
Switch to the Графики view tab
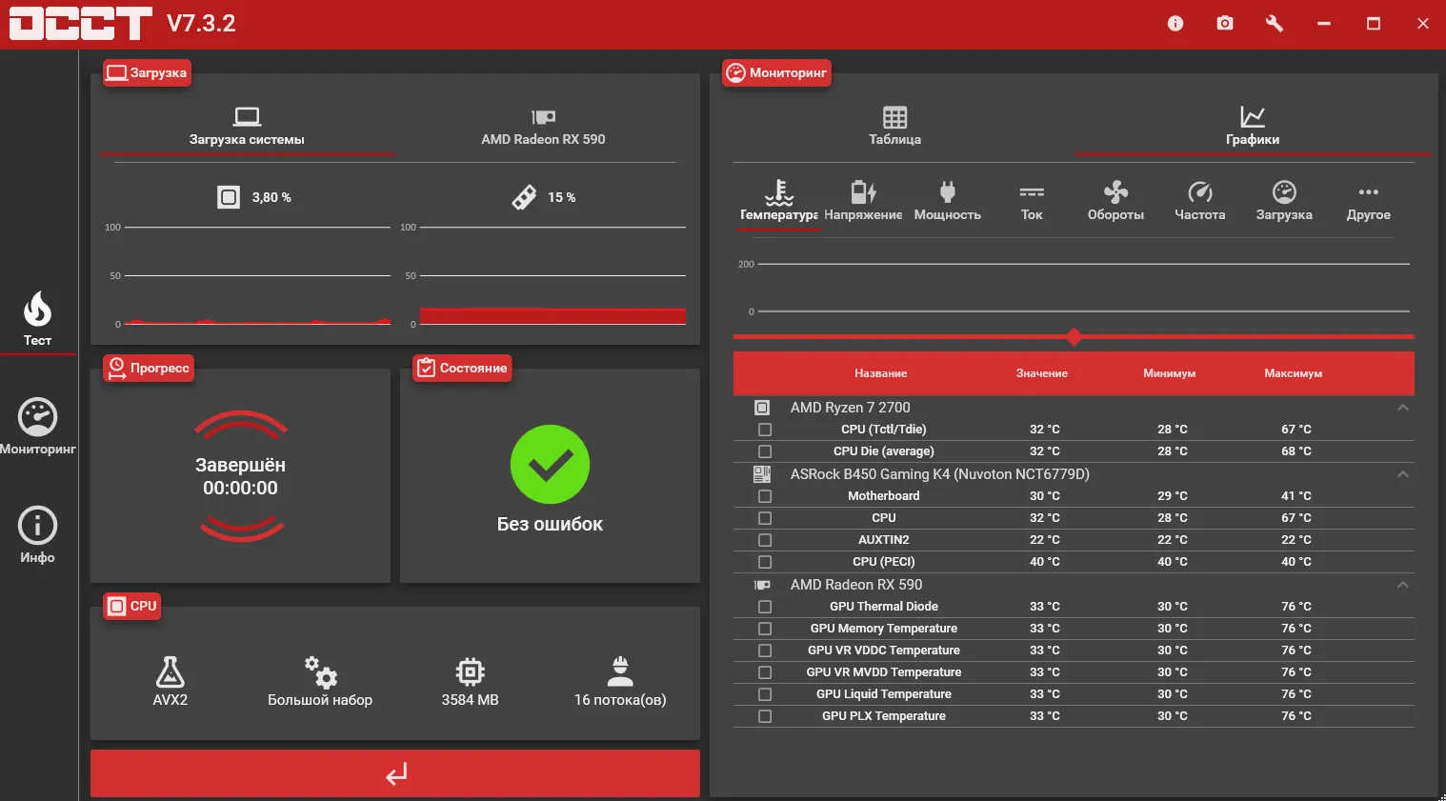pyautogui.click(x=1253, y=127)
